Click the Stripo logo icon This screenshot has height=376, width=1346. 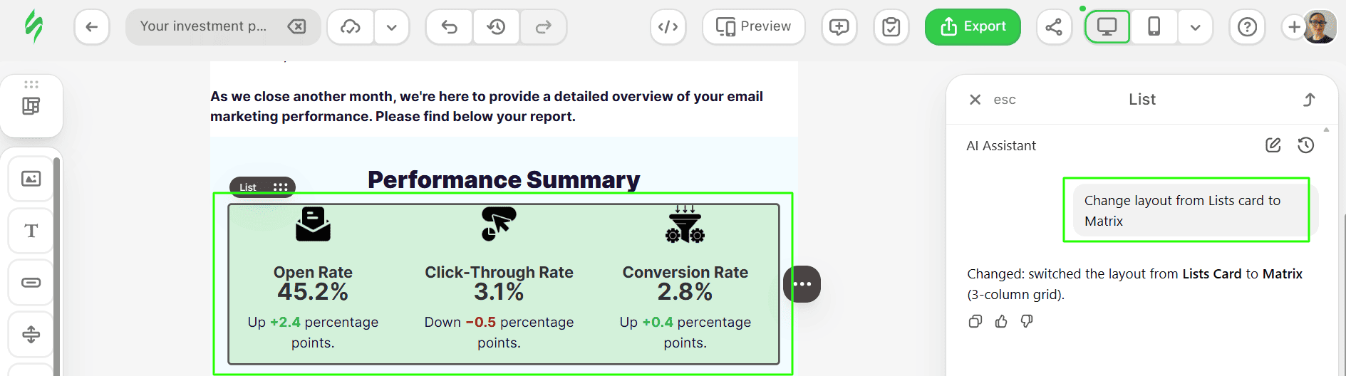[33, 26]
